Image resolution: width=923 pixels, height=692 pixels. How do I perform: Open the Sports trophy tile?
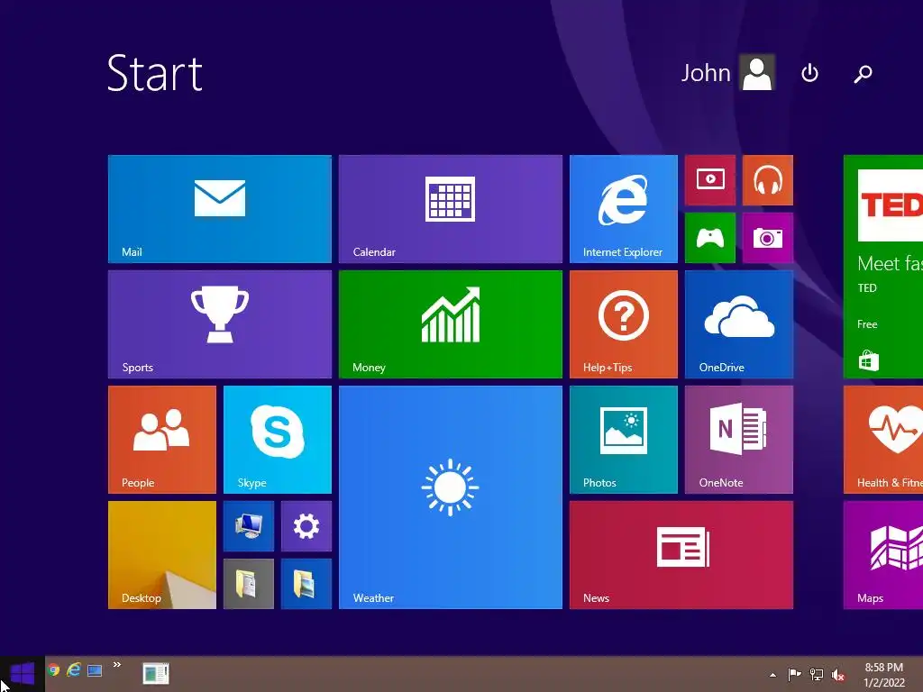pyautogui.click(x=220, y=324)
